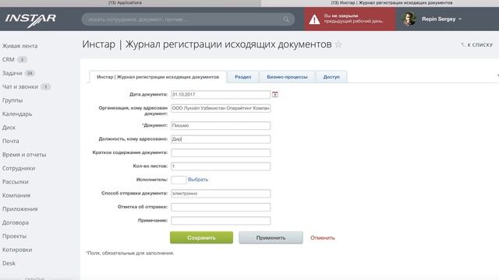
Task: Click the Чат и звонки counter badge
Action: coord(45,86)
